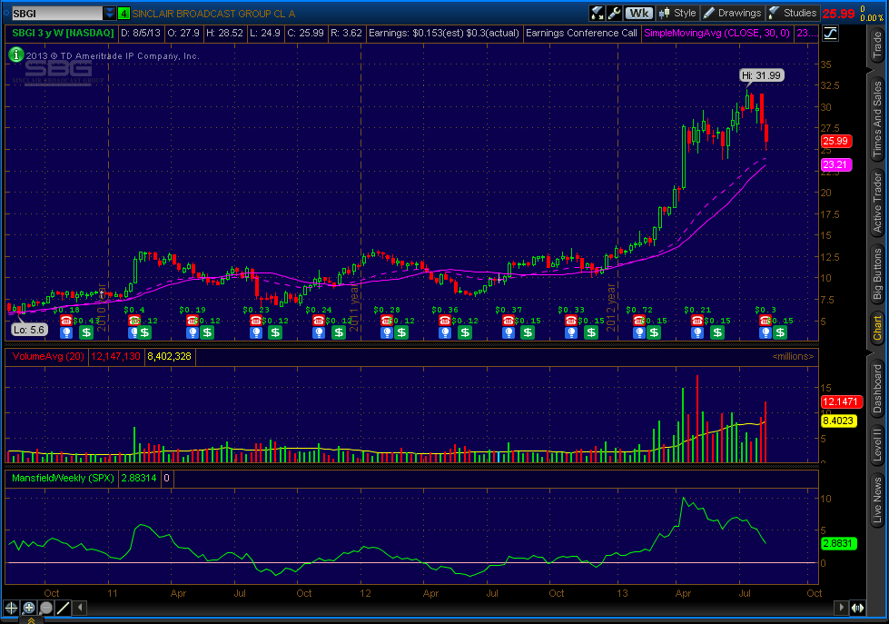
Task: Click the zoom in magnifier icon
Action: point(28,609)
